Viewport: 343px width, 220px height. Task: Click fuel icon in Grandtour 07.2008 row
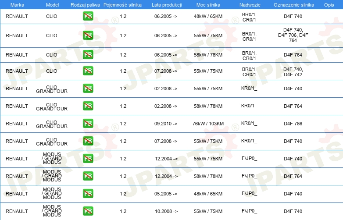[88, 141]
